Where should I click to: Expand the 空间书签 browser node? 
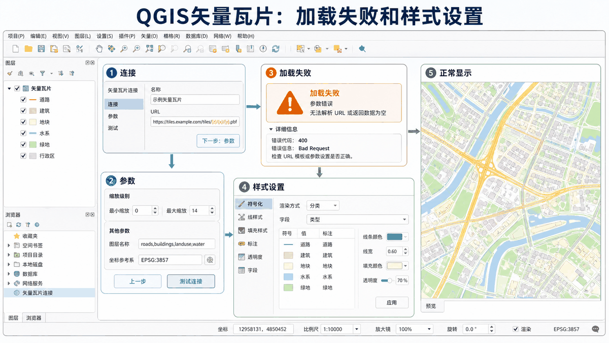9,245
